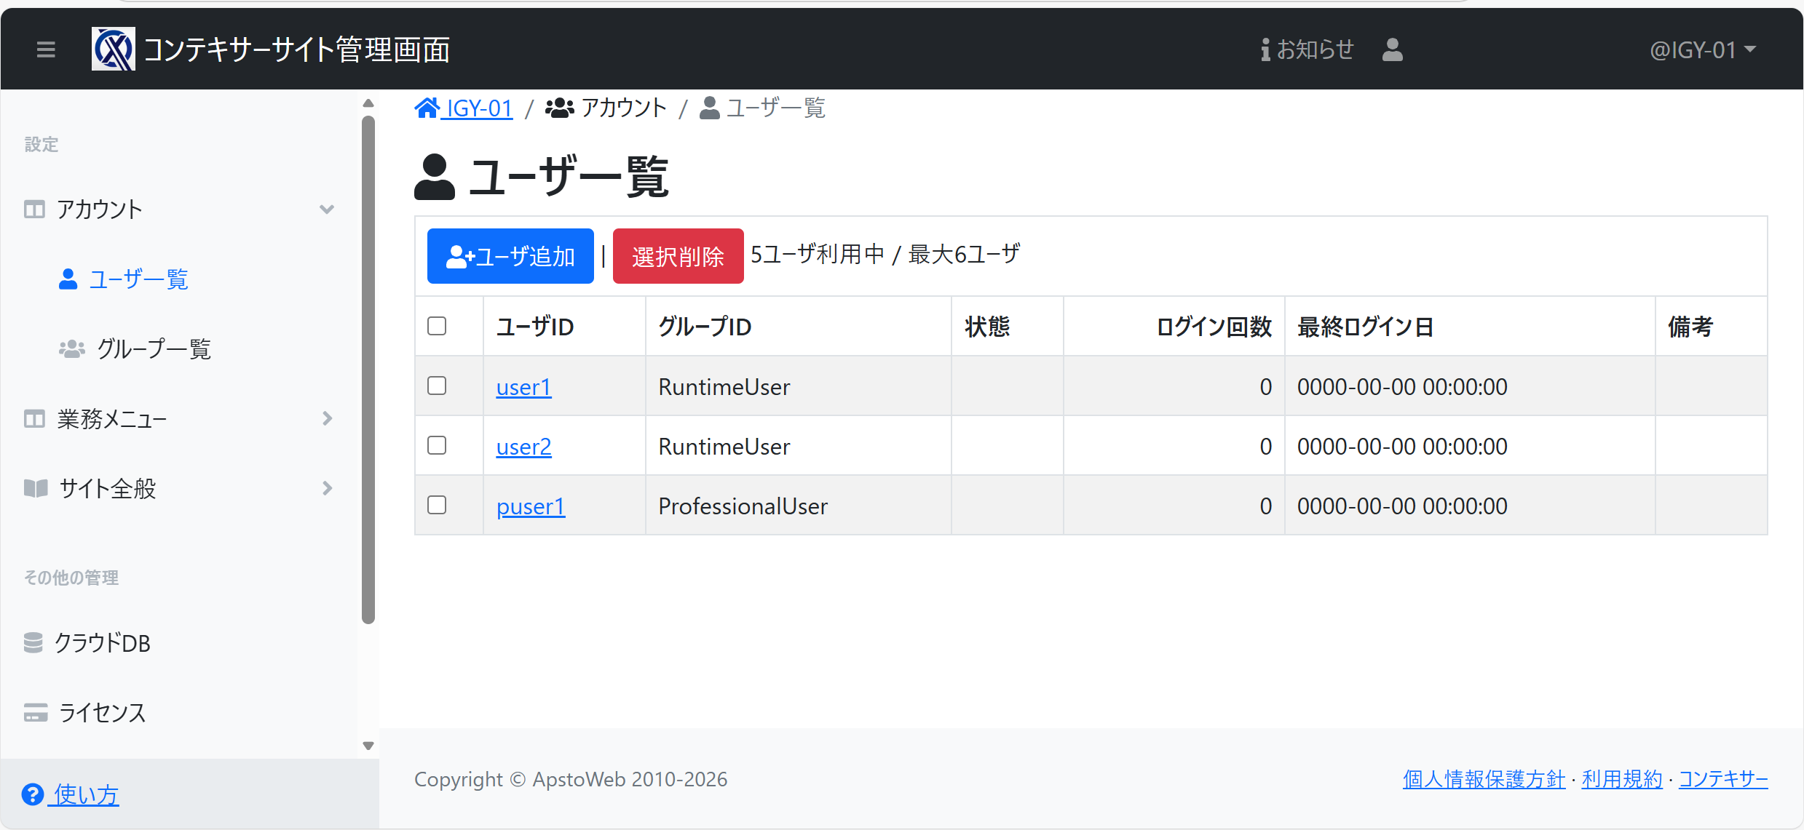Screen dimensions: 1804x830
Task: Click the question mark help icon
Action: [33, 794]
